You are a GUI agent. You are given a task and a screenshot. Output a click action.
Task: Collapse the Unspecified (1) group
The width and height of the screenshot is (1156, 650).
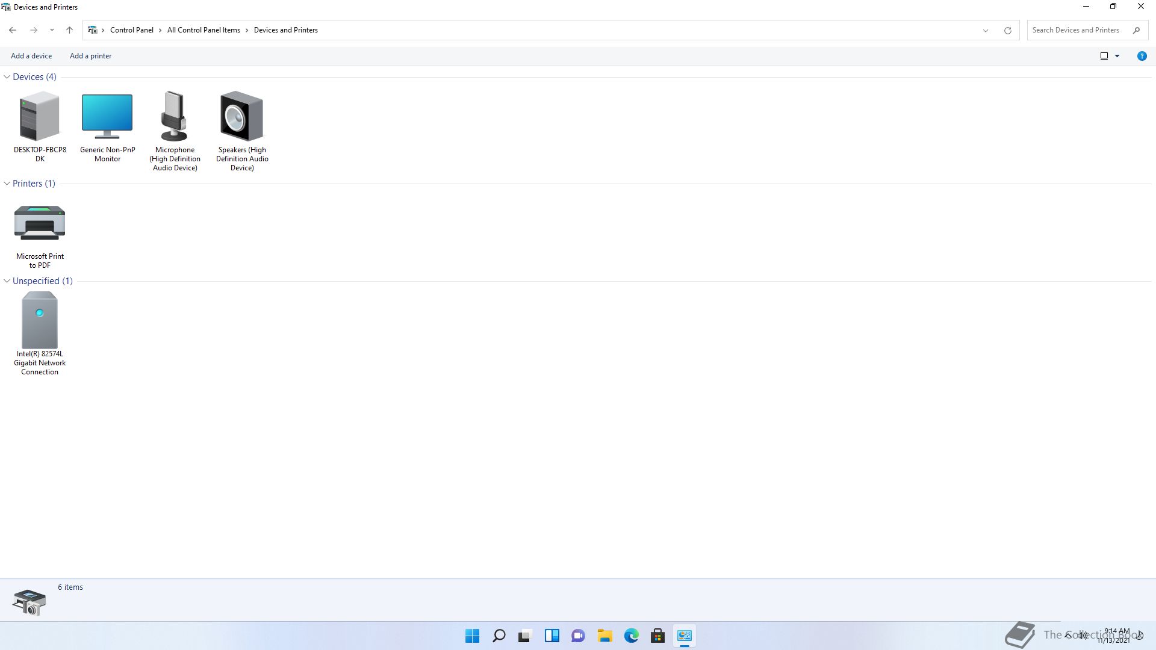(x=7, y=281)
